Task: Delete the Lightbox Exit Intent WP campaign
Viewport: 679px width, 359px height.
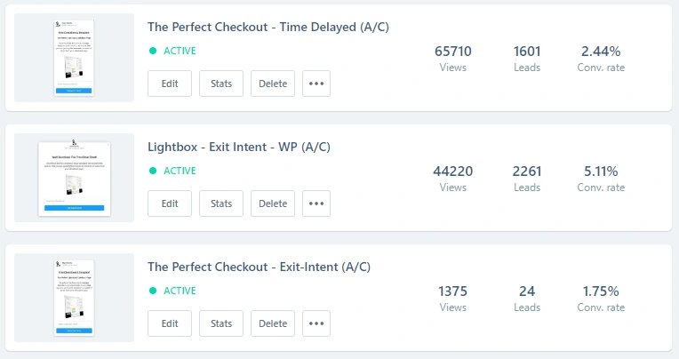Action: click(x=273, y=203)
